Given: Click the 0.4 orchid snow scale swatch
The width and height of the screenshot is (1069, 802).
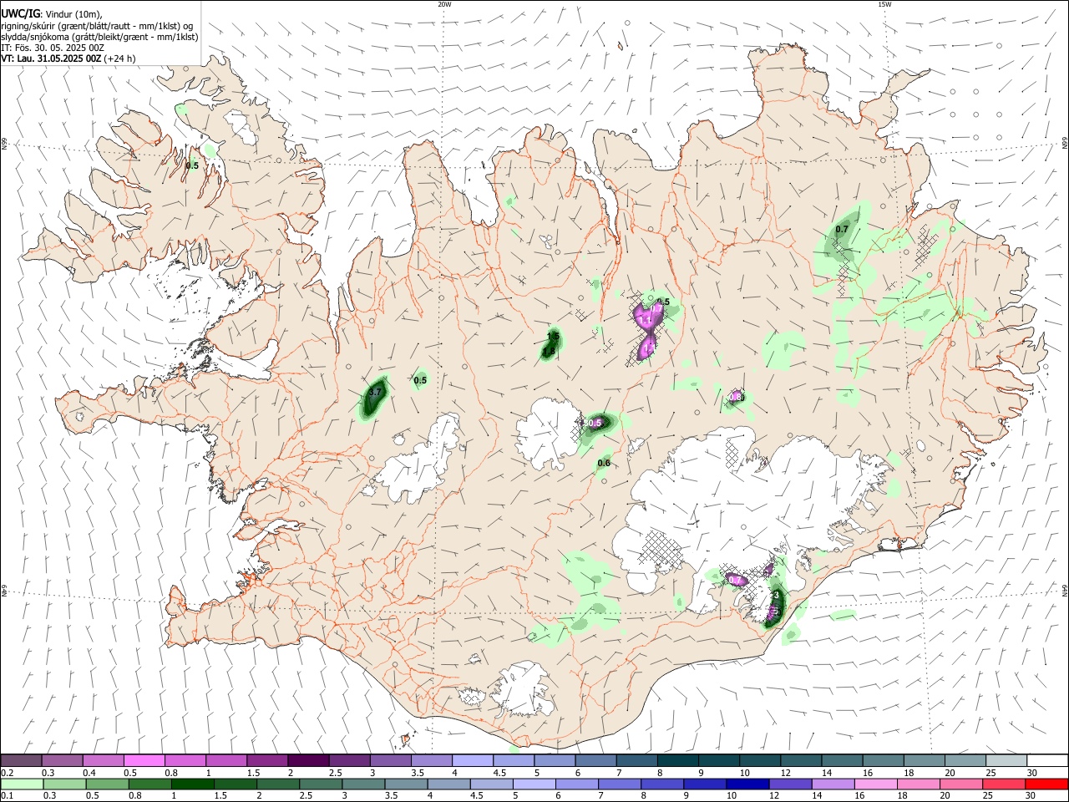Looking at the screenshot, I should pos(103,760).
